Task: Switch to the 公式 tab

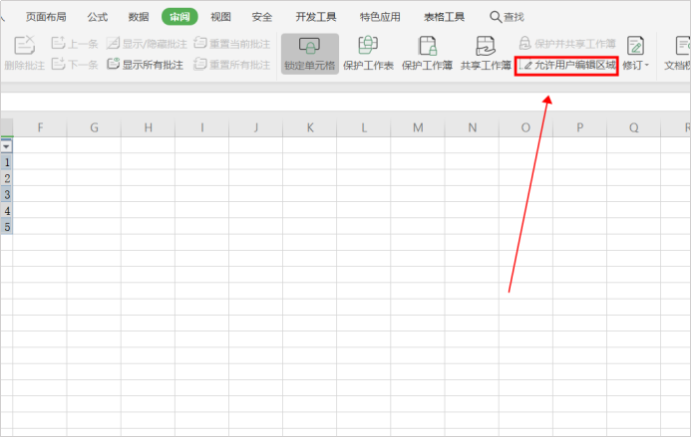Action: click(97, 17)
